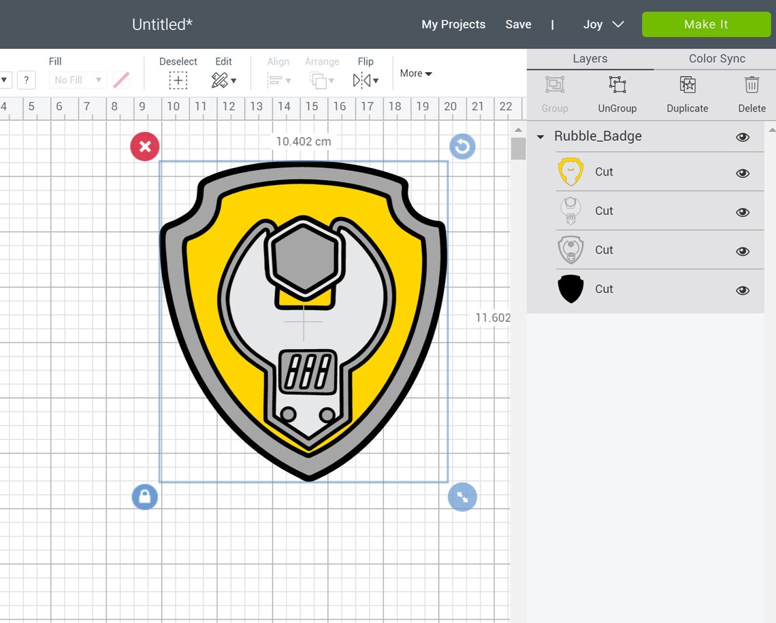Switch to the Layers tab
Image resolution: width=776 pixels, height=623 pixels.
point(590,58)
